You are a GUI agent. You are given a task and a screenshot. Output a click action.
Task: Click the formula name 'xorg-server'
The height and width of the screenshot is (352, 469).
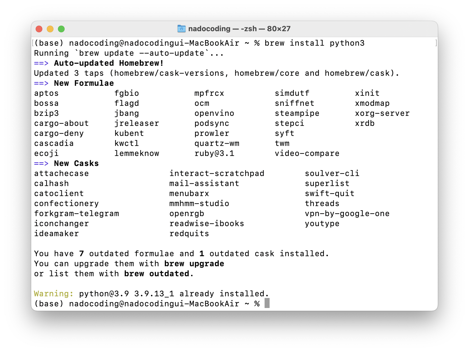coord(382,113)
